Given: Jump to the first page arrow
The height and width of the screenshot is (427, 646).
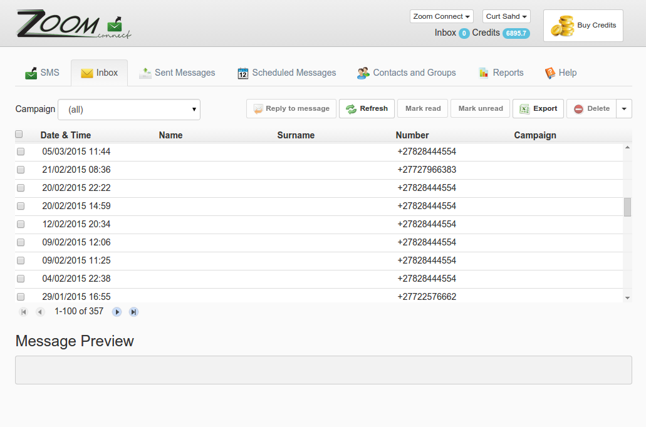Looking at the screenshot, I should (x=24, y=312).
